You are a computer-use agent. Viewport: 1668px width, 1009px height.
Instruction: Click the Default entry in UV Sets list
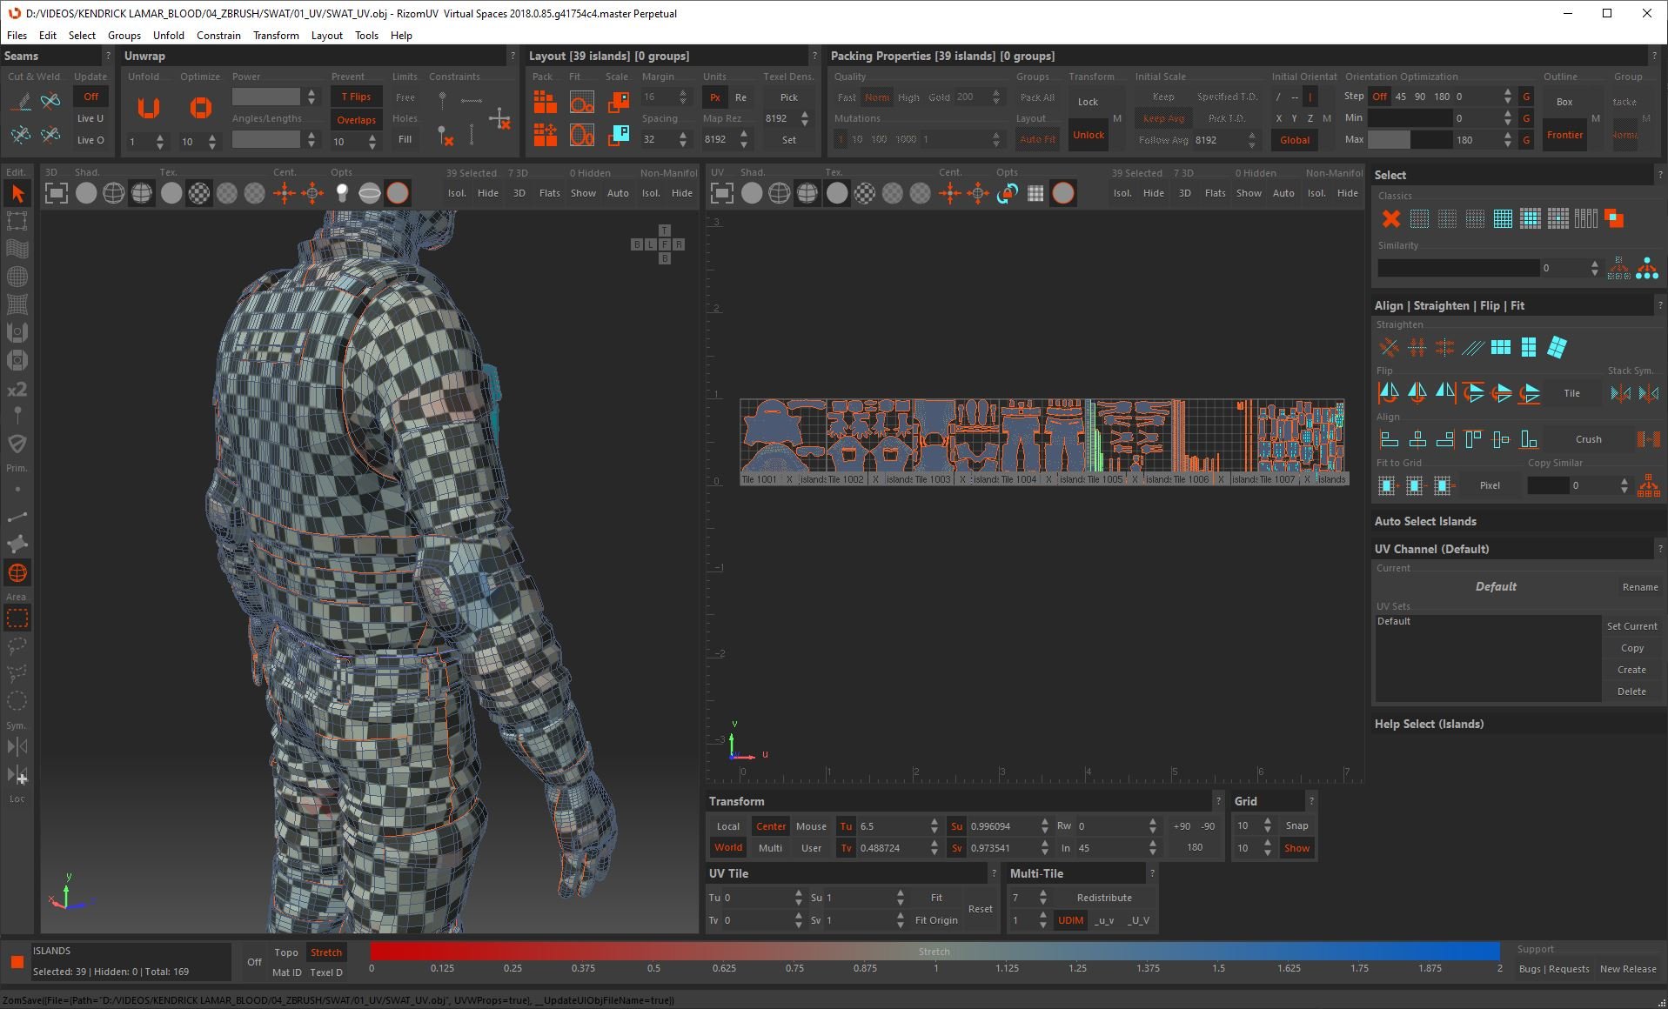click(1393, 621)
